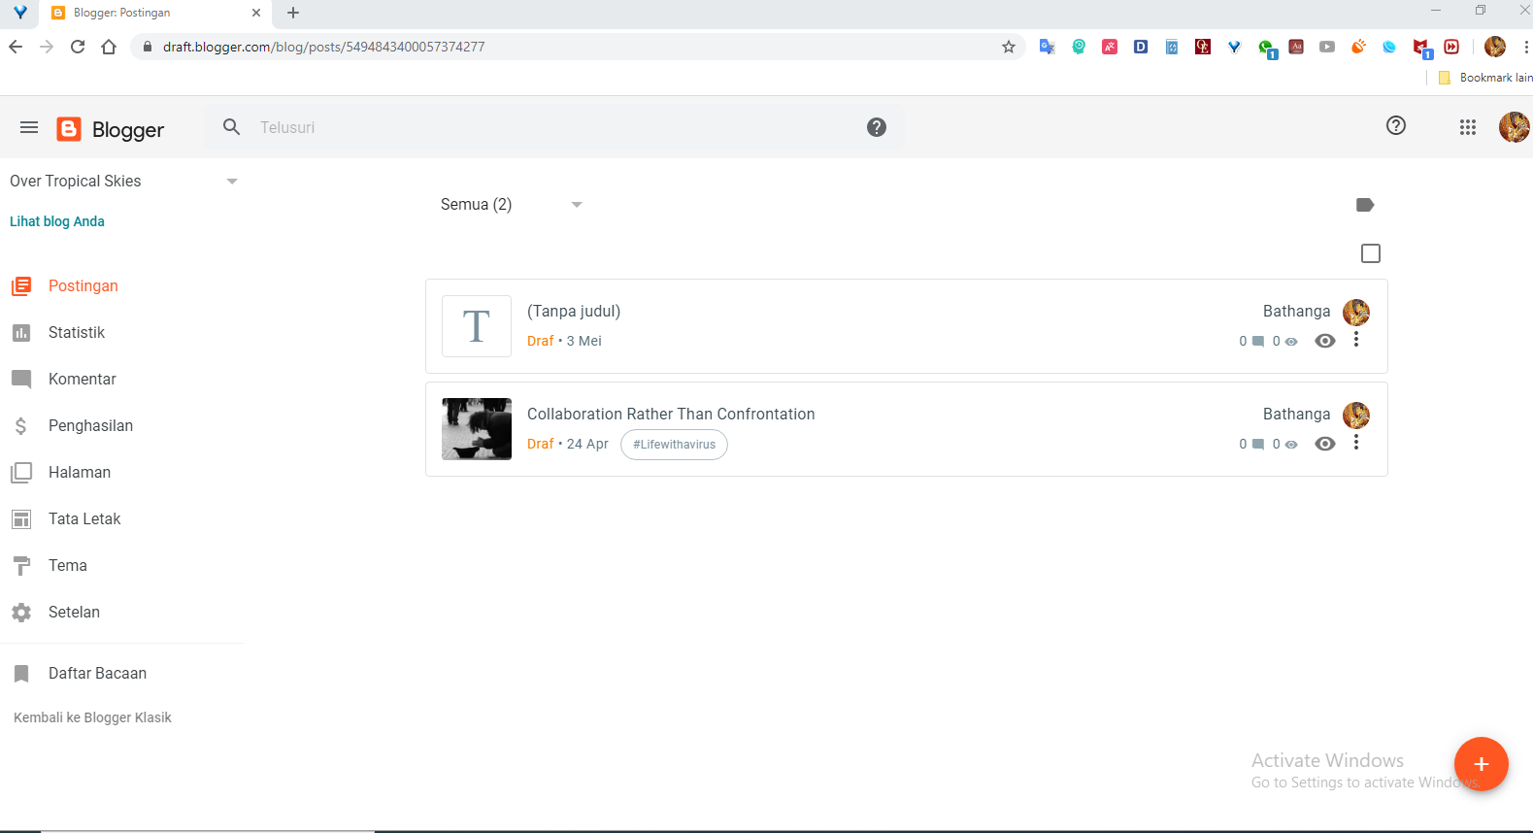The height and width of the screenshot is (833, 1533).
Task: Open Collaboration Rather Than Confrontation post
Action: click(x=671, y=414)
